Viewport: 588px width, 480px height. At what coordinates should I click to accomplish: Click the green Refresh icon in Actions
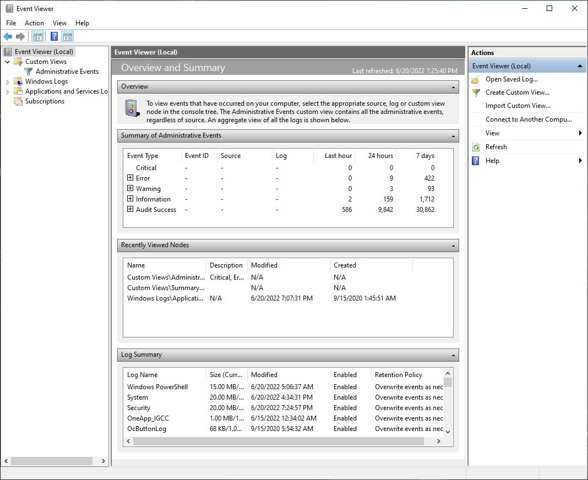(476, 147)
